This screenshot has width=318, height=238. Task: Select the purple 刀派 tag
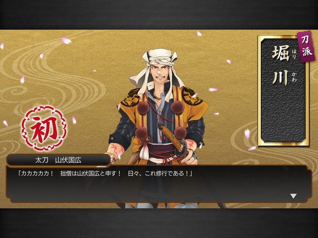pos(304,46)
